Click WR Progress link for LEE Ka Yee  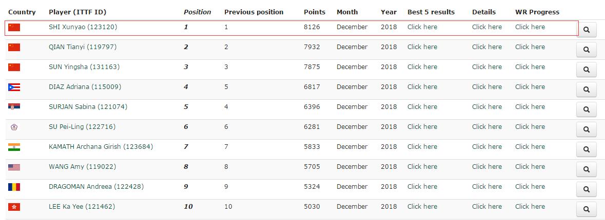pyautogui.click(x=530, y=207)
